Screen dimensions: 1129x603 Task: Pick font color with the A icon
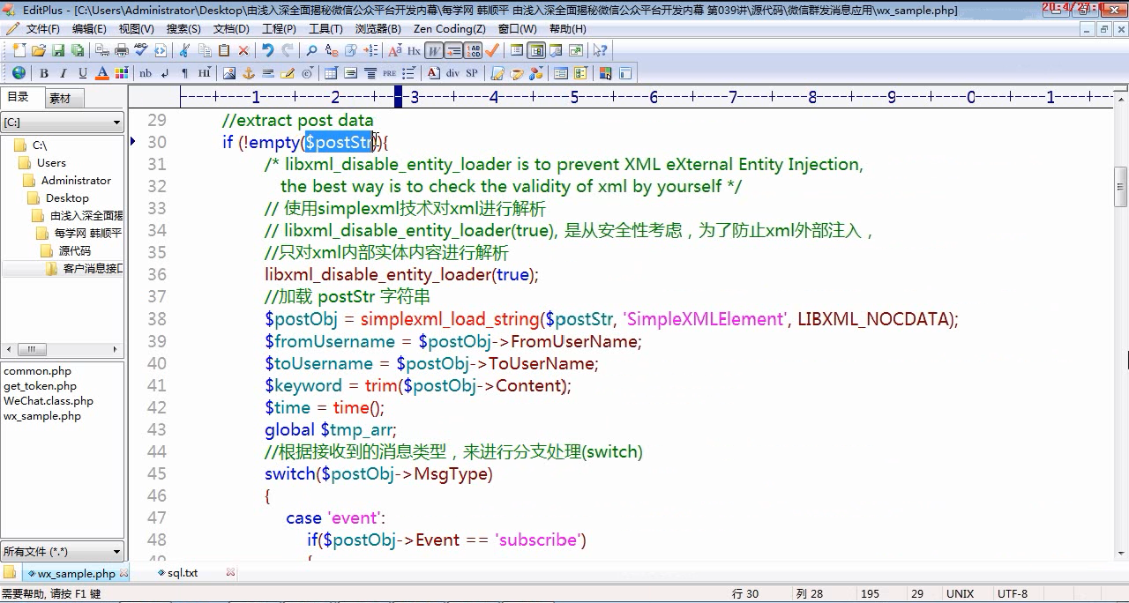click(x=102, y=73)
